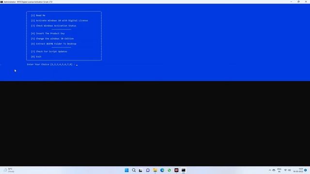The height and width of the screenshot is (174, 310).
Task: Open File Explorer from taskbar
Action: pos(155,170)
